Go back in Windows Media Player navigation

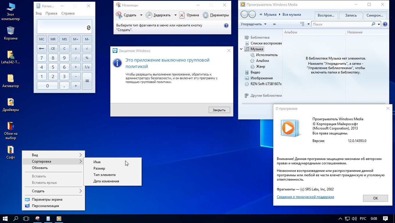click(244, 14)
